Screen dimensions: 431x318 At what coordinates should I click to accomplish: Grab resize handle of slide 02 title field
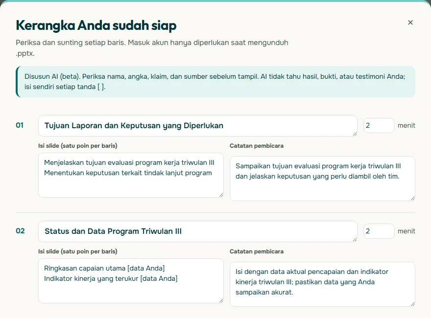355,239
